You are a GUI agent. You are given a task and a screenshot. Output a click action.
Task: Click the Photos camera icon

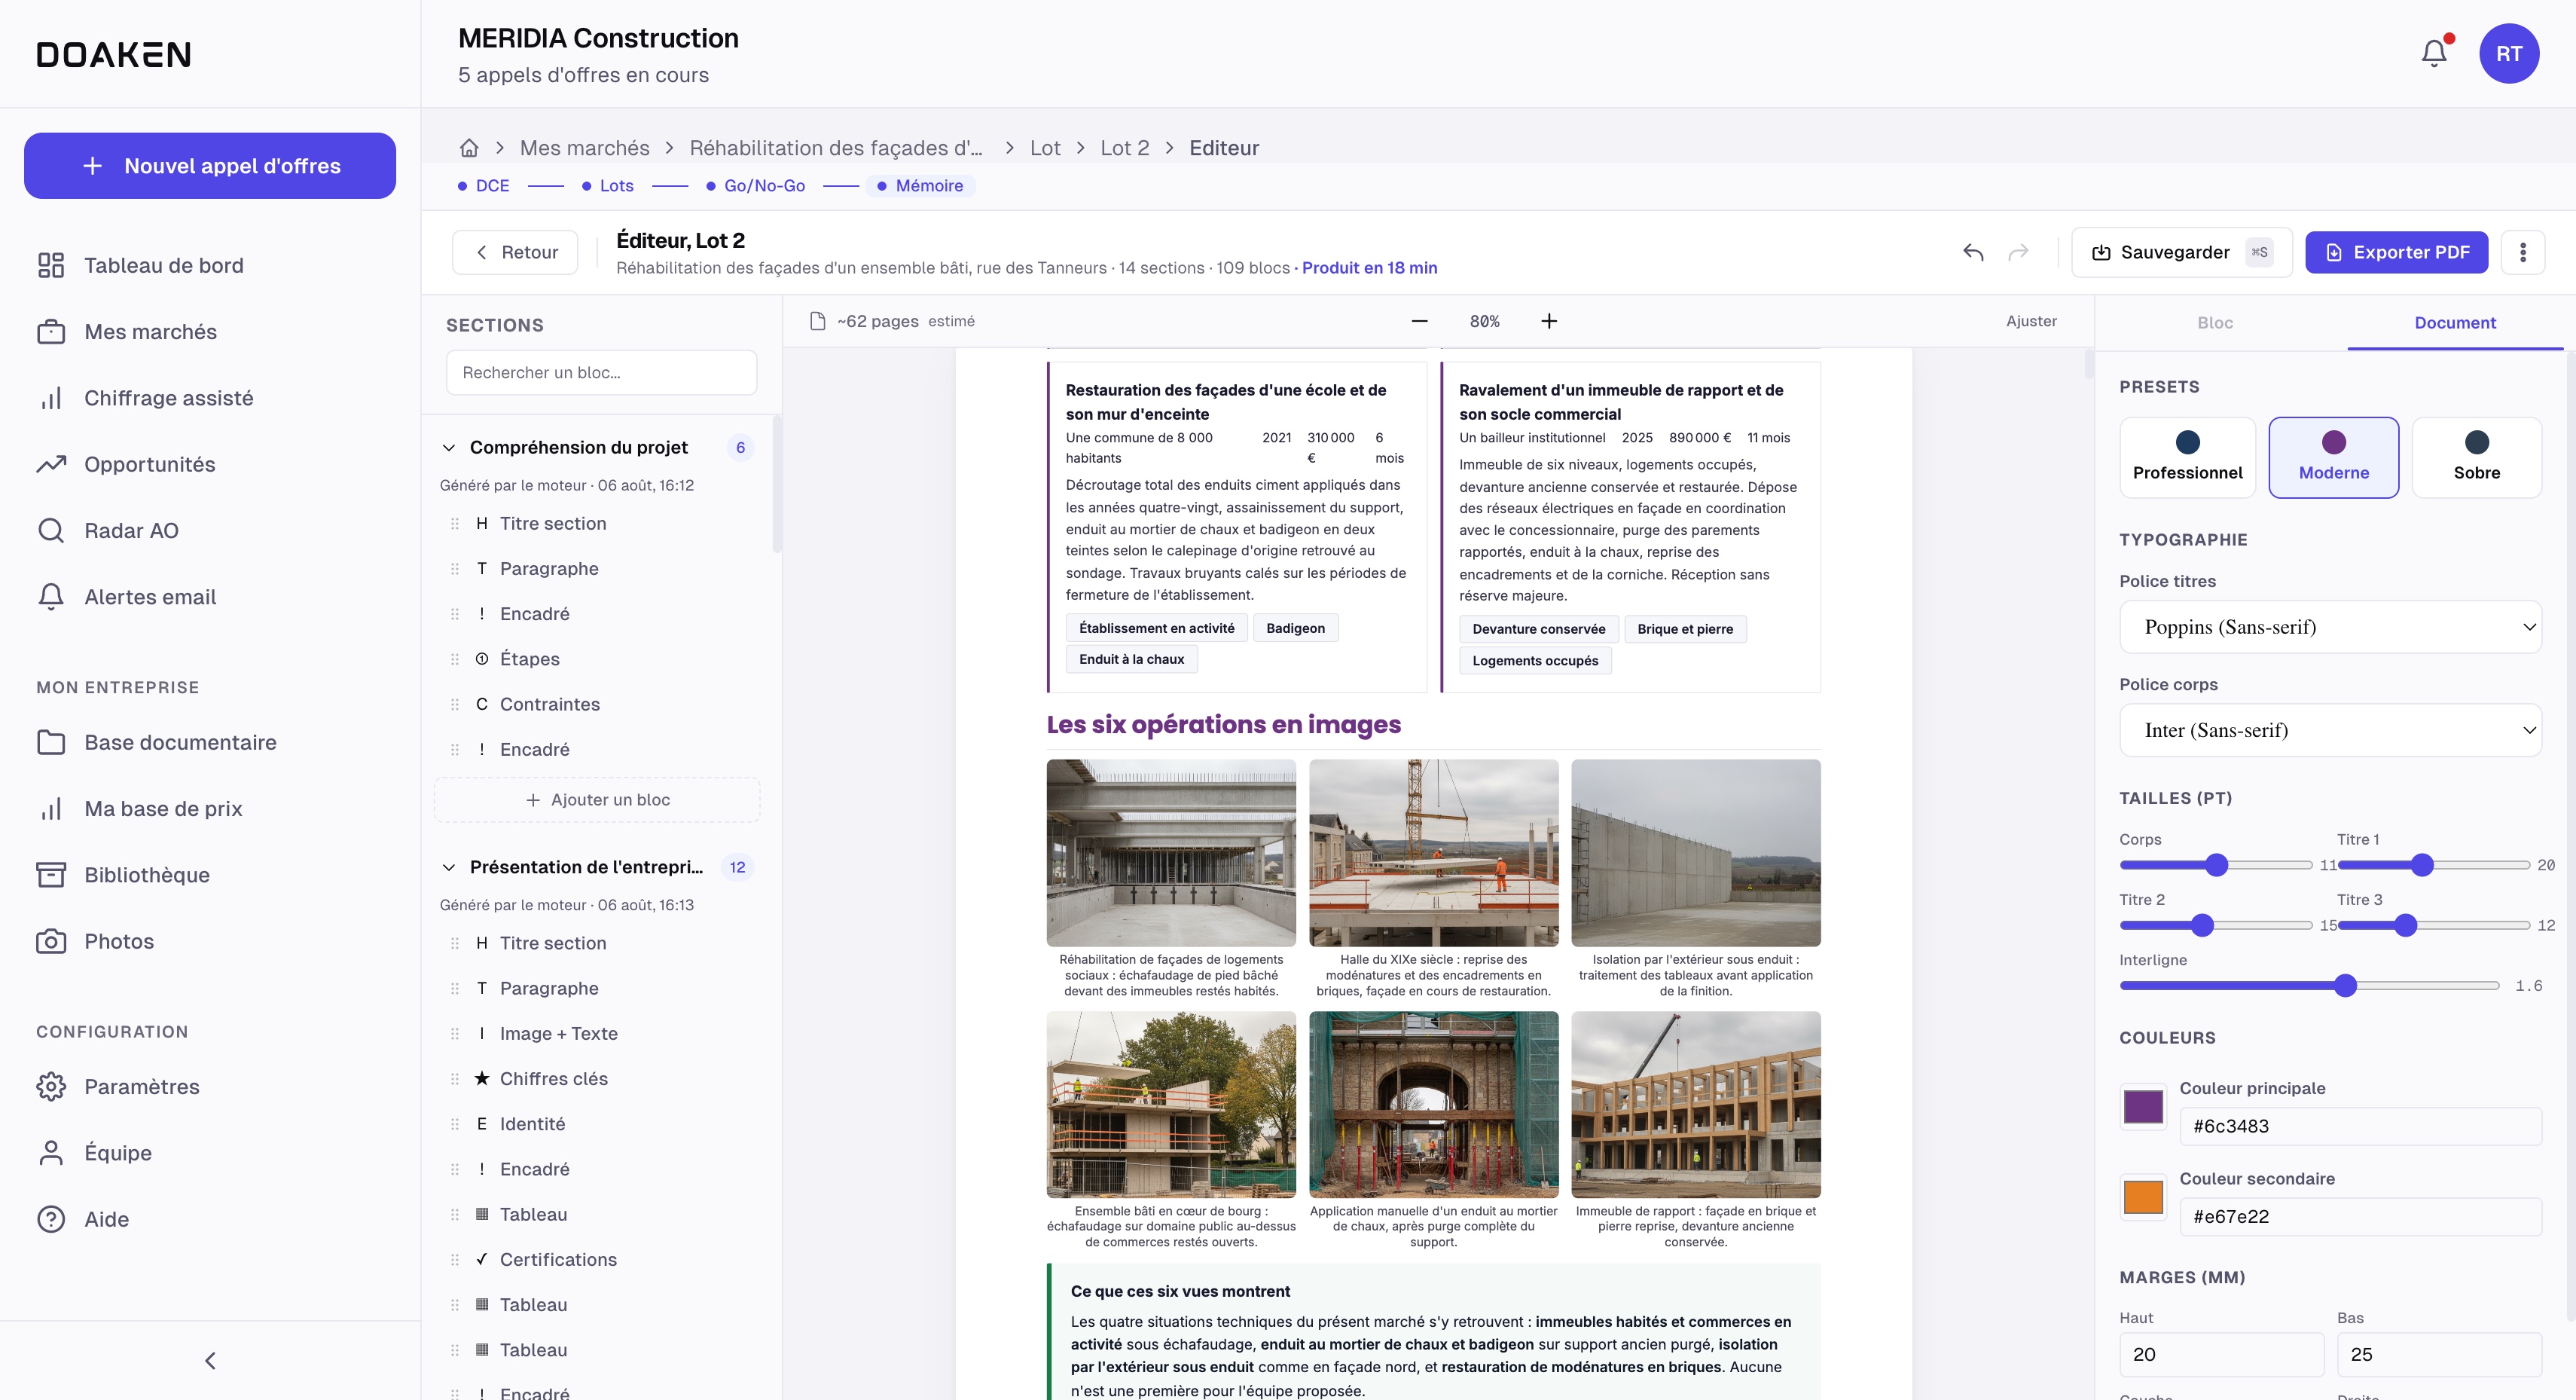point(51,942)
